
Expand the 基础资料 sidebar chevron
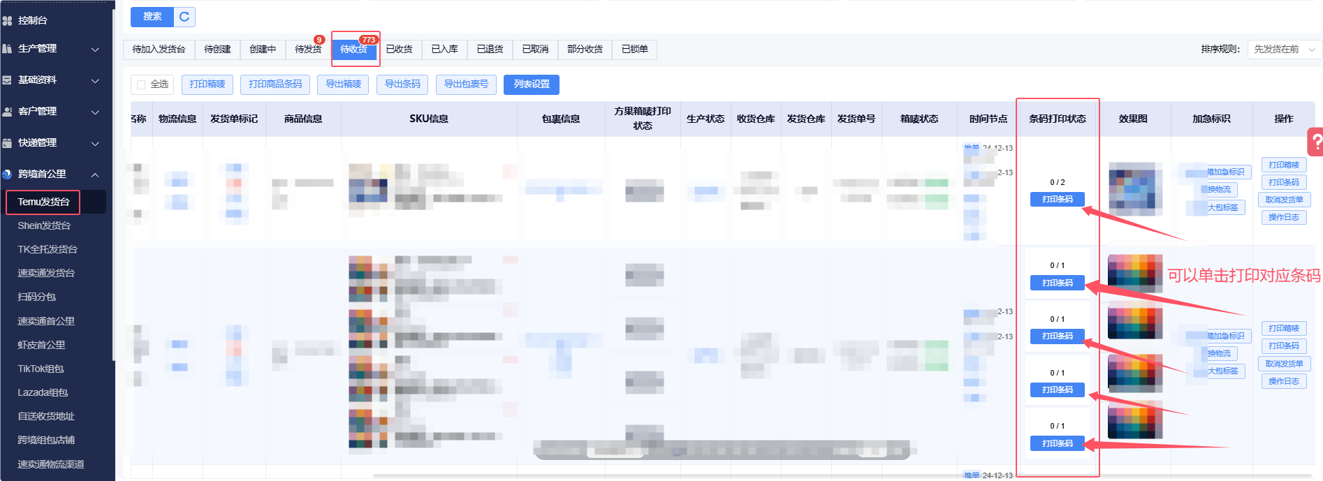[x=95, y=81]
